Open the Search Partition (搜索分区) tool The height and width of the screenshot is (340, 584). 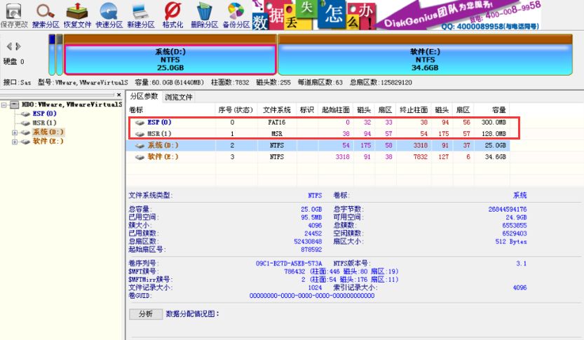[x=46, y=15]
